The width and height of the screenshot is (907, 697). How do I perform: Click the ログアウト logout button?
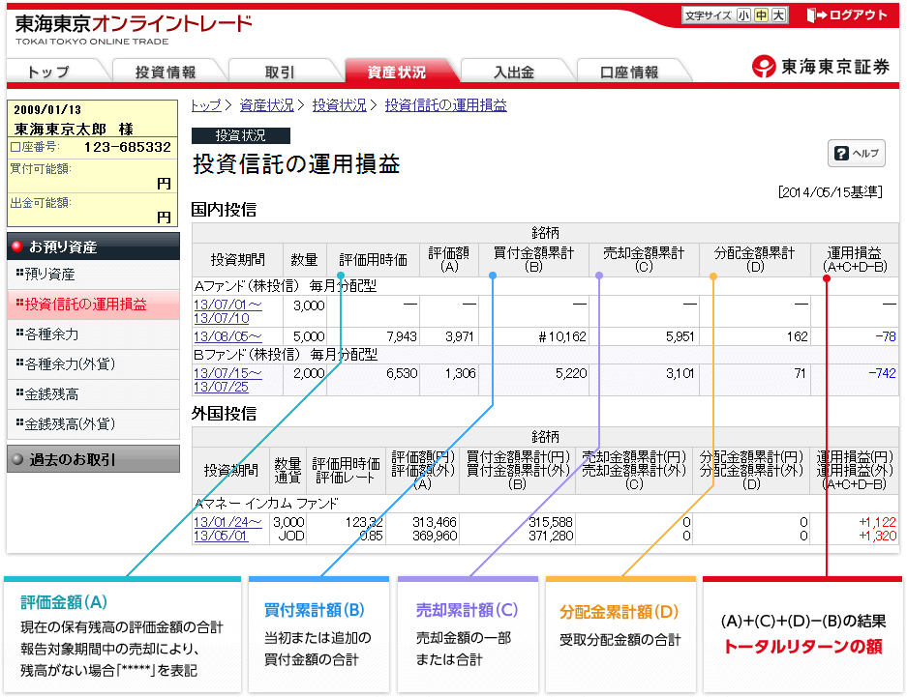[x=847, y=15]
